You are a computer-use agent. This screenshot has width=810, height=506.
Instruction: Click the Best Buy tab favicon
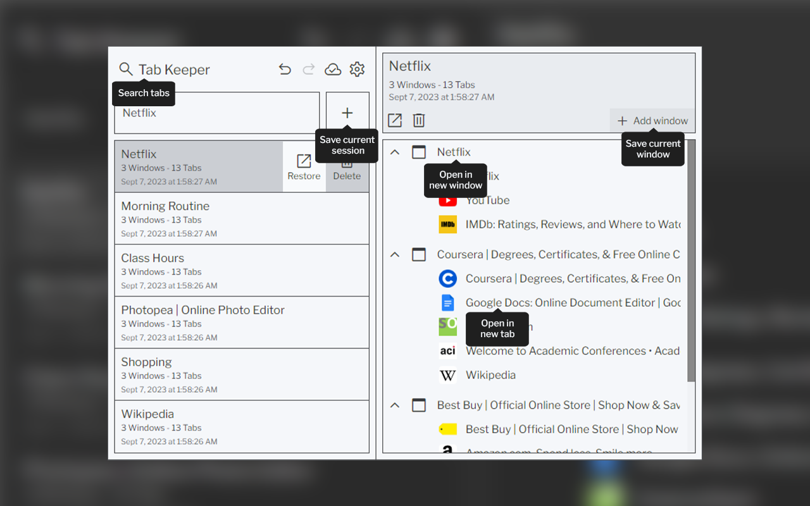pos(447,429)
